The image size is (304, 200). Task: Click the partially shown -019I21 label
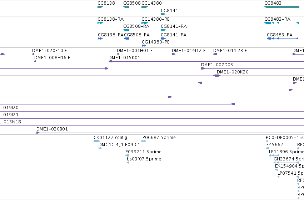coord(9,115)
